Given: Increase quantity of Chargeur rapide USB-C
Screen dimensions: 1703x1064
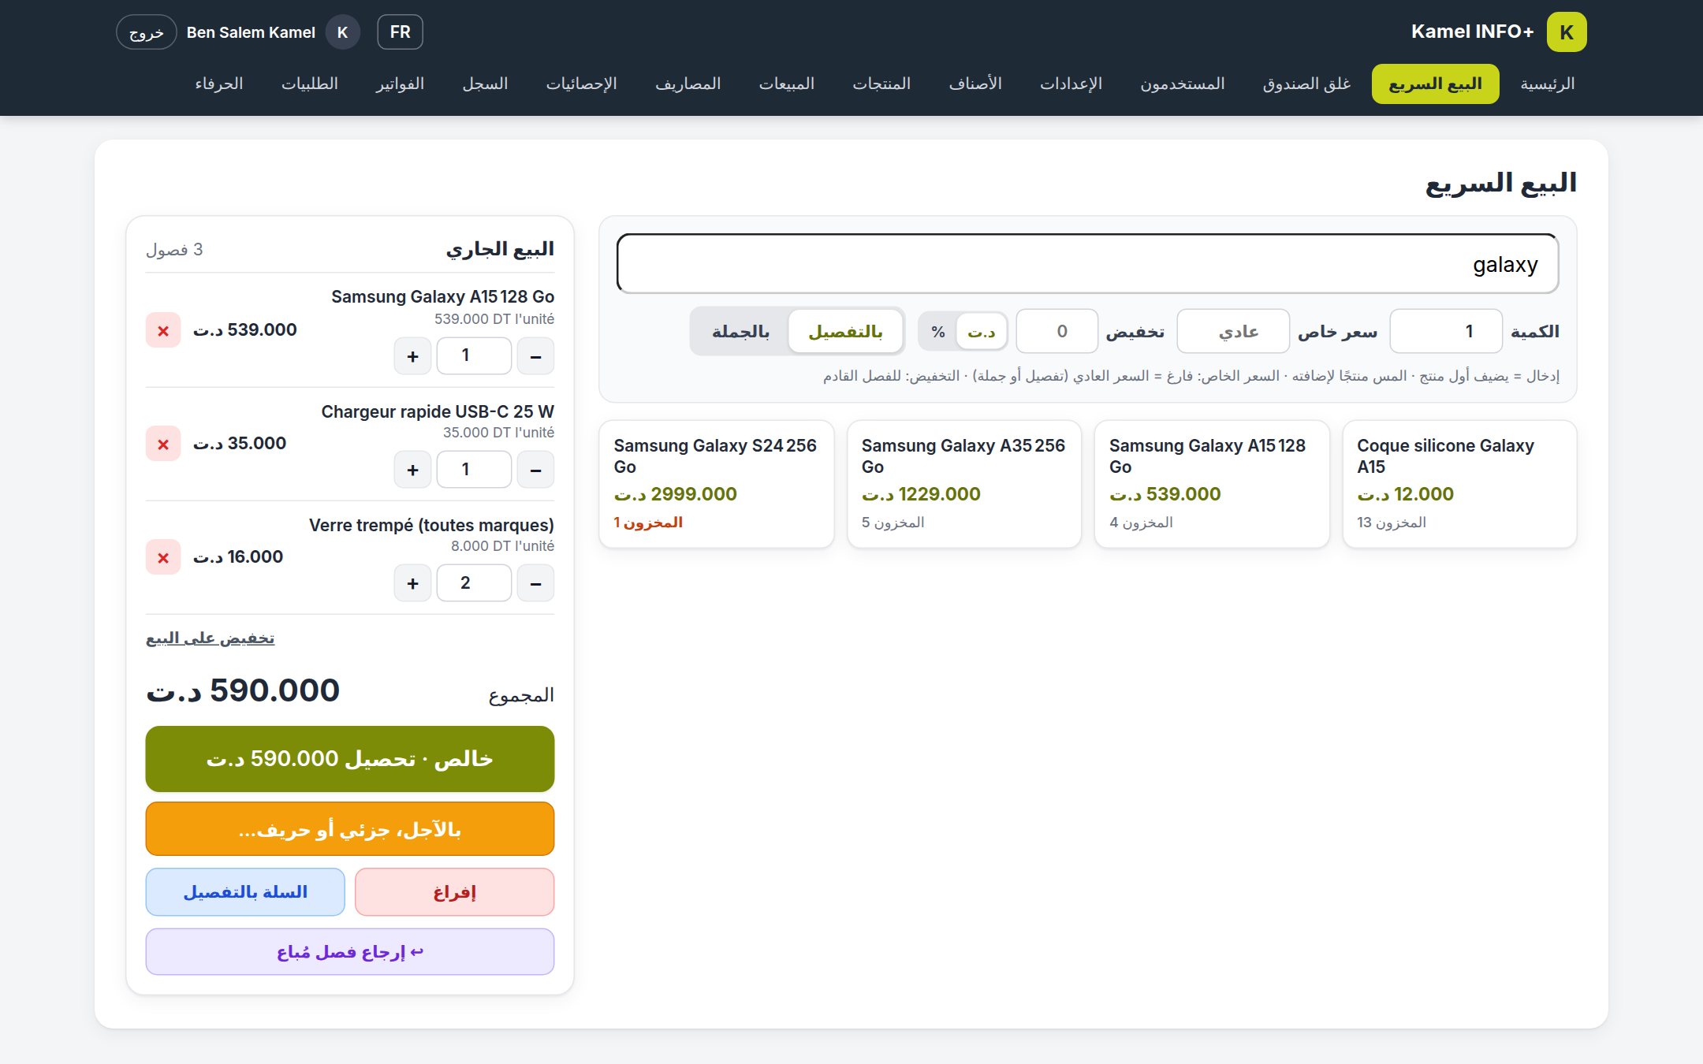Looking at the screenshot, I should click(x=412, y=470).
